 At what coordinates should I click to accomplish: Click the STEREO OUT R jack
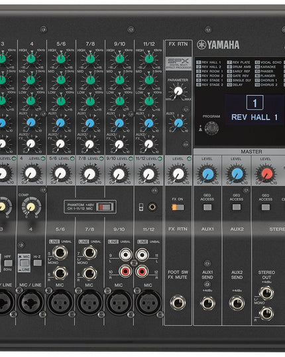(x=266, y=313)
